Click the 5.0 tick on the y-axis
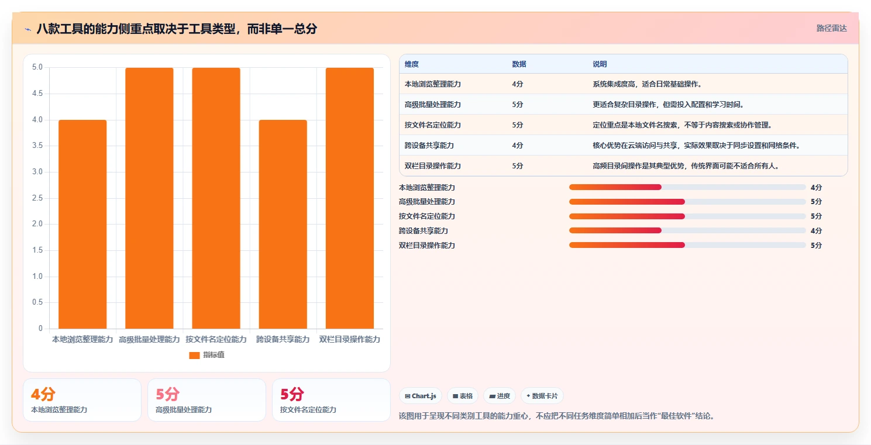871x445 pixels. 37,67
